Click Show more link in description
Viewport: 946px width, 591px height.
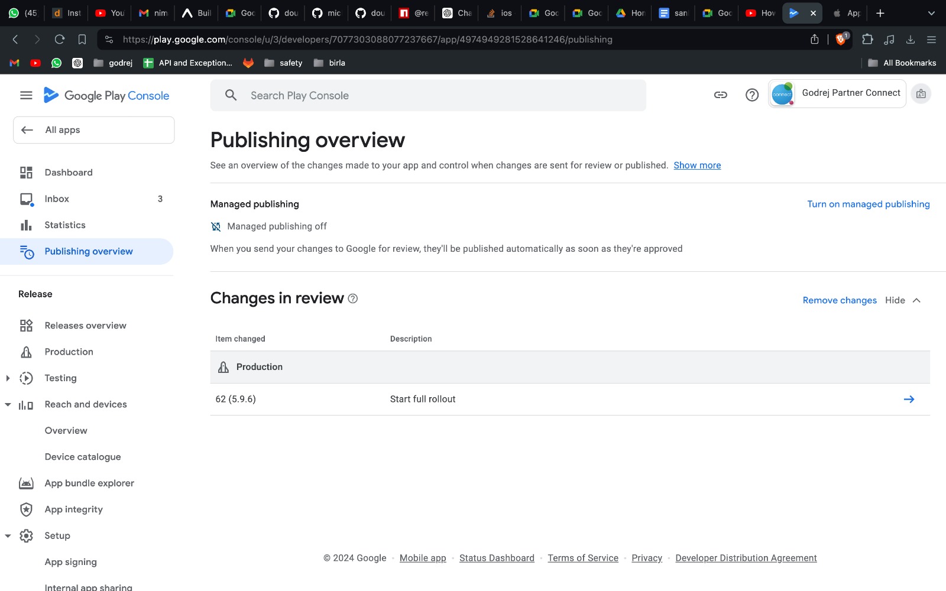click(x=696, y=165)
